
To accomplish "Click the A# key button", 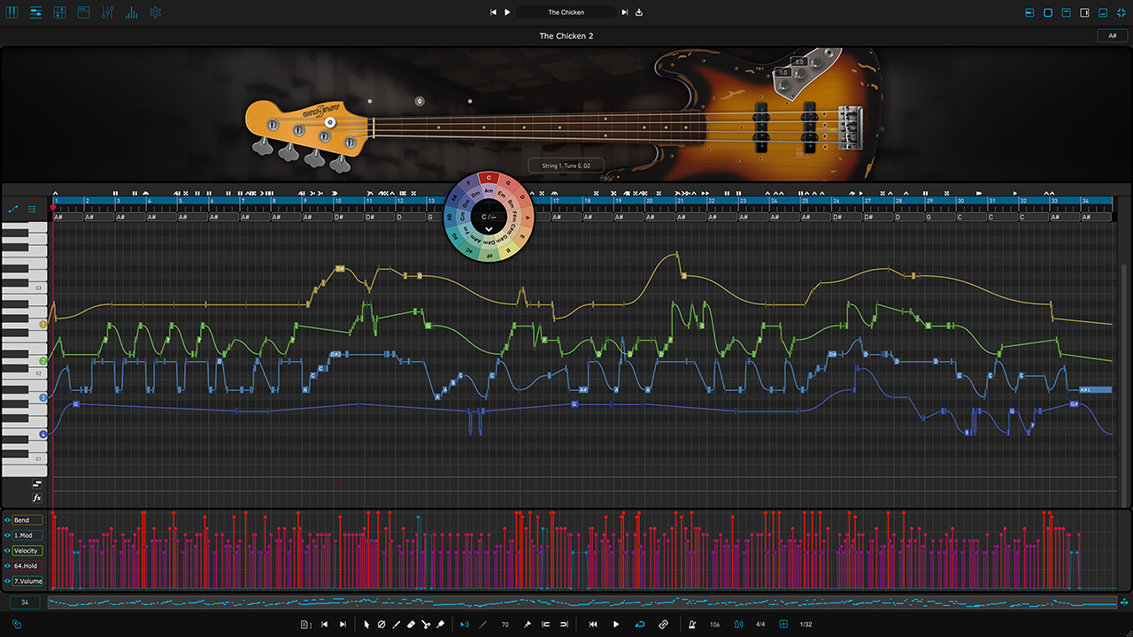I will (x=1112, y=35).
